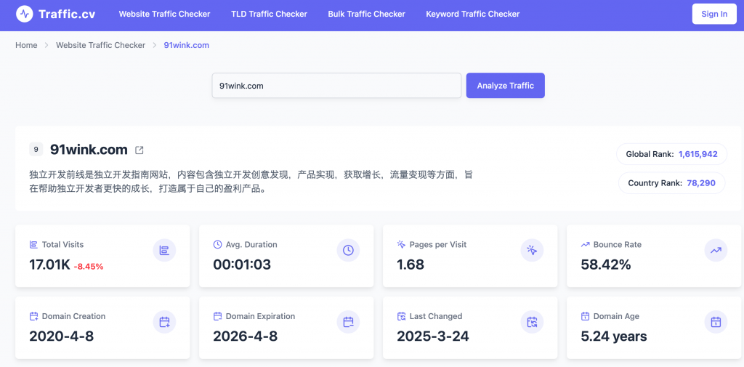The image size is (744, 367).
Task: Click the round clock icon in Avg. Duration card
Action: (x=348, y=250)
